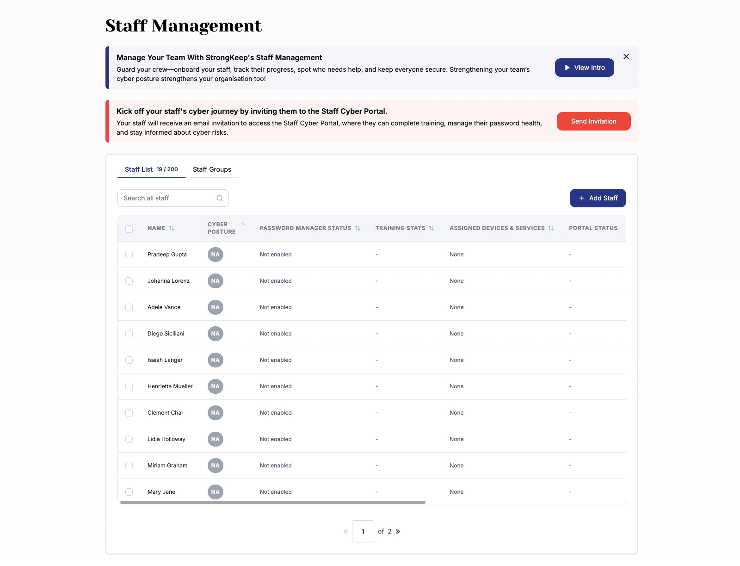Sort by Training Stats icon

tap(432, 228)
